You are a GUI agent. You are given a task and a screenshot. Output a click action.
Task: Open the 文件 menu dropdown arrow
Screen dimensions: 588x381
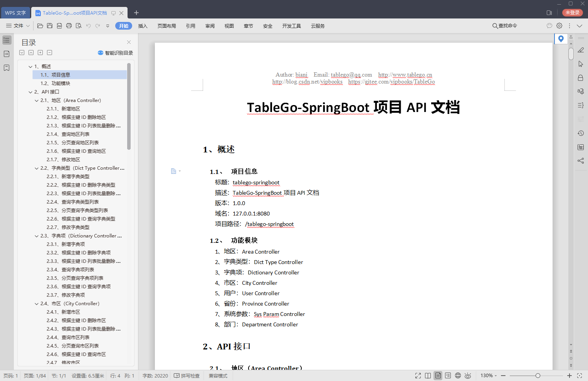(28, 26)
